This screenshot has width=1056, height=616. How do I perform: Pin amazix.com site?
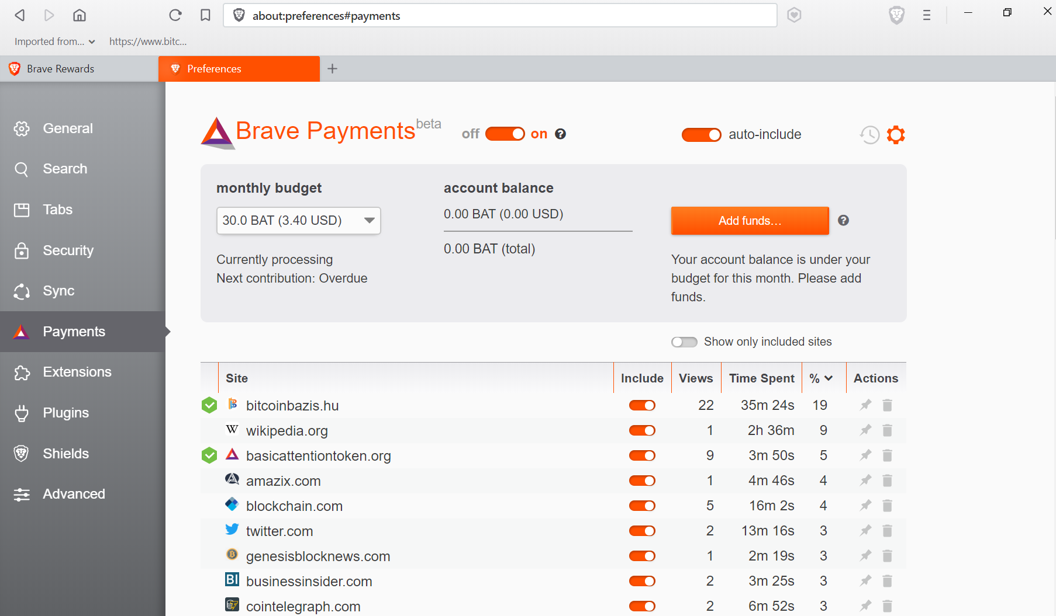pos(866,480)
